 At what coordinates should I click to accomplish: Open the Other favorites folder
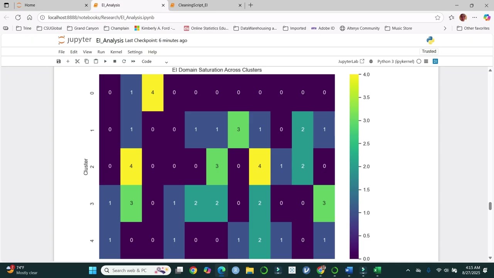pos(473,28)
